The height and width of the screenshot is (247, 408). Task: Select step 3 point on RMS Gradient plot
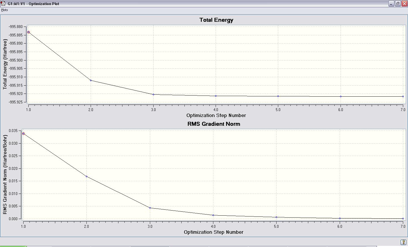[150, 208]
